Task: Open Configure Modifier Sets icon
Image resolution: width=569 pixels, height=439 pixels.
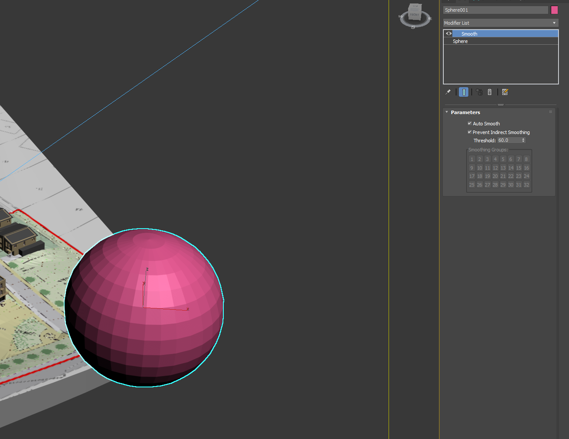Action: pyautogui.click(x=505, y=92)
